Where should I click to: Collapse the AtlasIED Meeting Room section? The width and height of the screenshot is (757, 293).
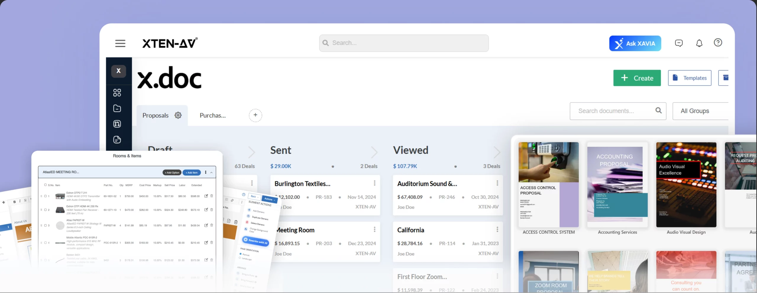pos(211,172)
